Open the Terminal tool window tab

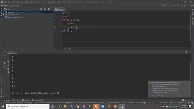tap(25, 100)
